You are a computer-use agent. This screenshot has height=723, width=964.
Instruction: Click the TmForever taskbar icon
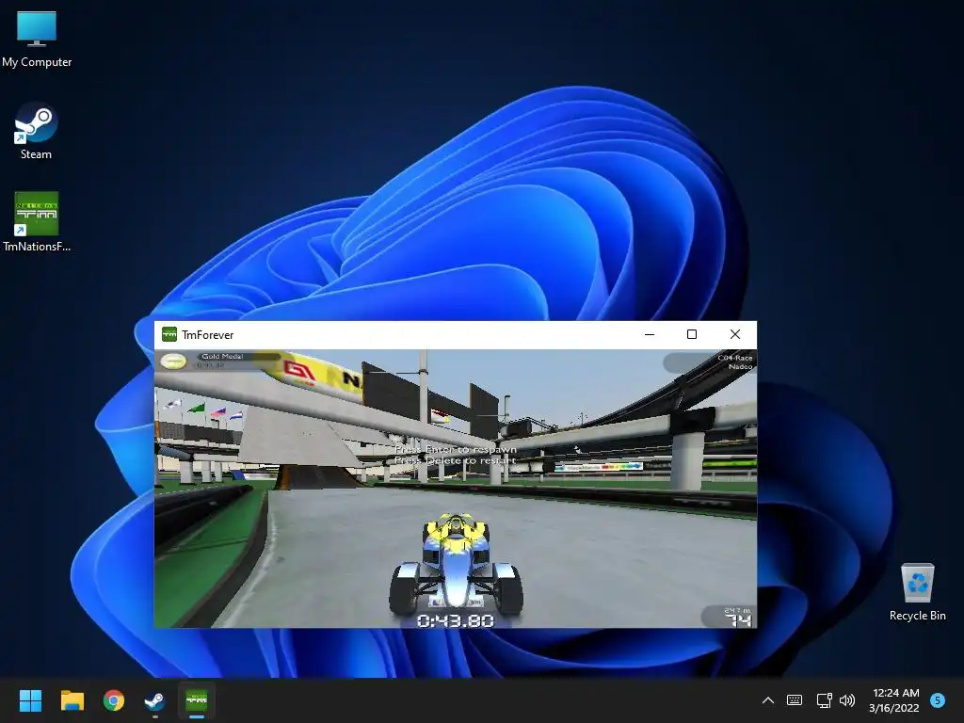click(197, 700)
